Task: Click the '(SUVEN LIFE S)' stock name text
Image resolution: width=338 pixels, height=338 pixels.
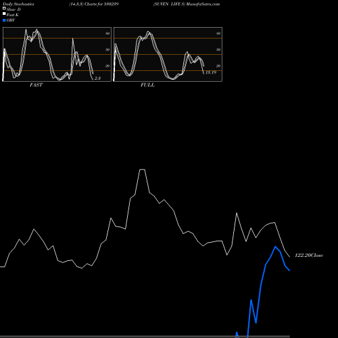Action: point(169,4)
